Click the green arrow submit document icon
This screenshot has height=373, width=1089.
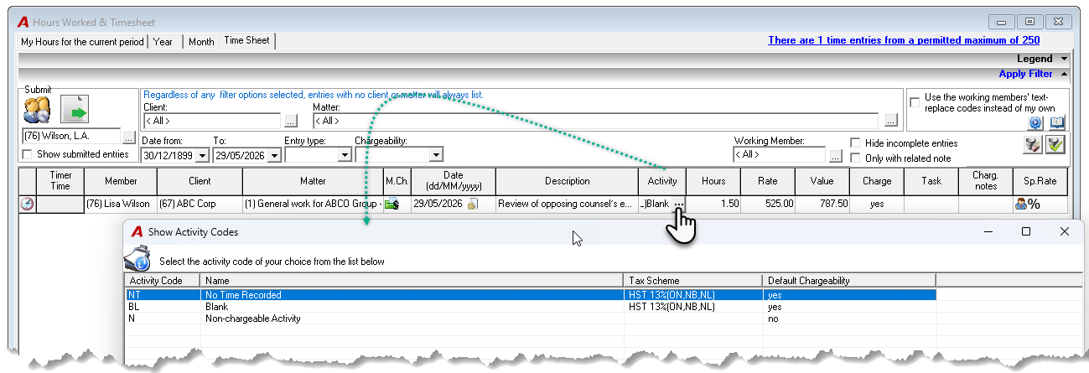75,111
